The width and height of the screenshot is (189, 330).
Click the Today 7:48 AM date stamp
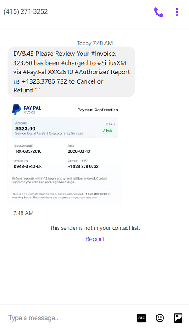pyautogui.click(x=95, y=44)
